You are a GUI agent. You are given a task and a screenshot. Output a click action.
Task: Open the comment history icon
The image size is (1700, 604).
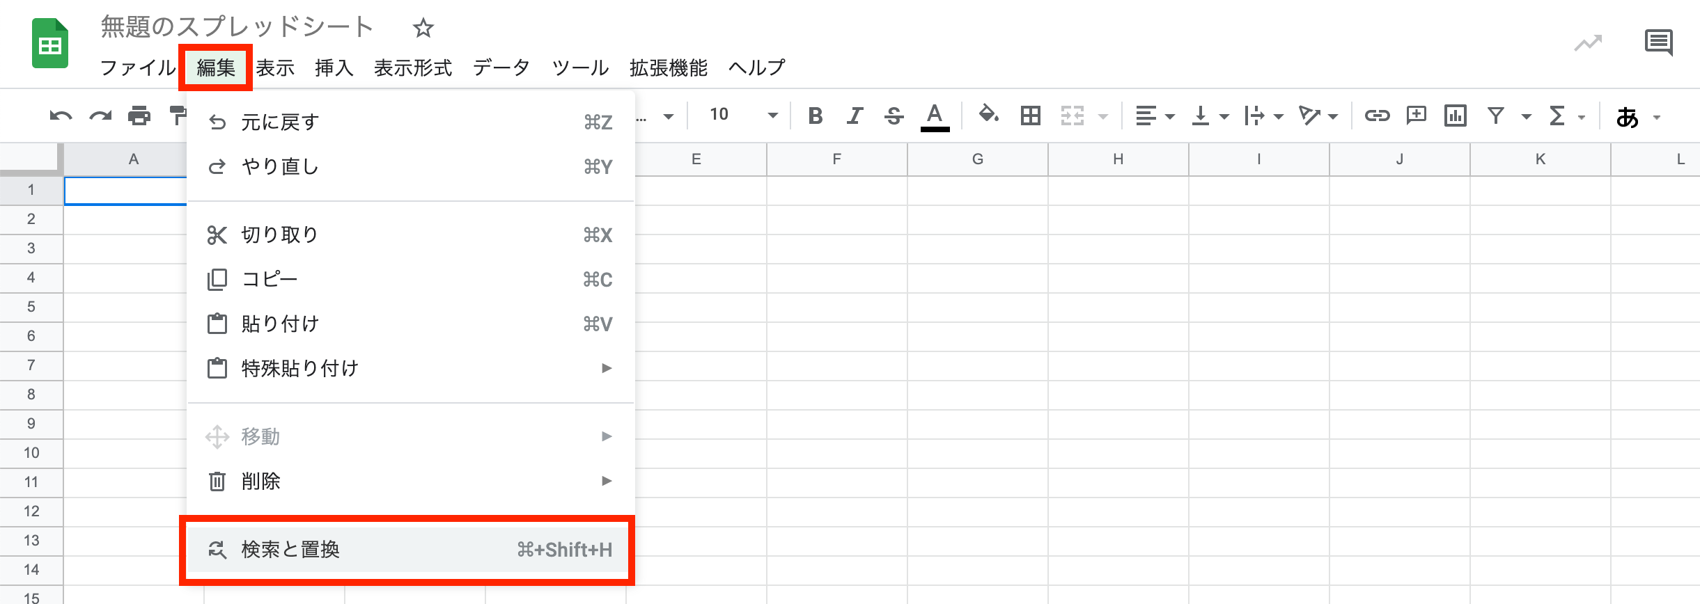pos(1658,43)
